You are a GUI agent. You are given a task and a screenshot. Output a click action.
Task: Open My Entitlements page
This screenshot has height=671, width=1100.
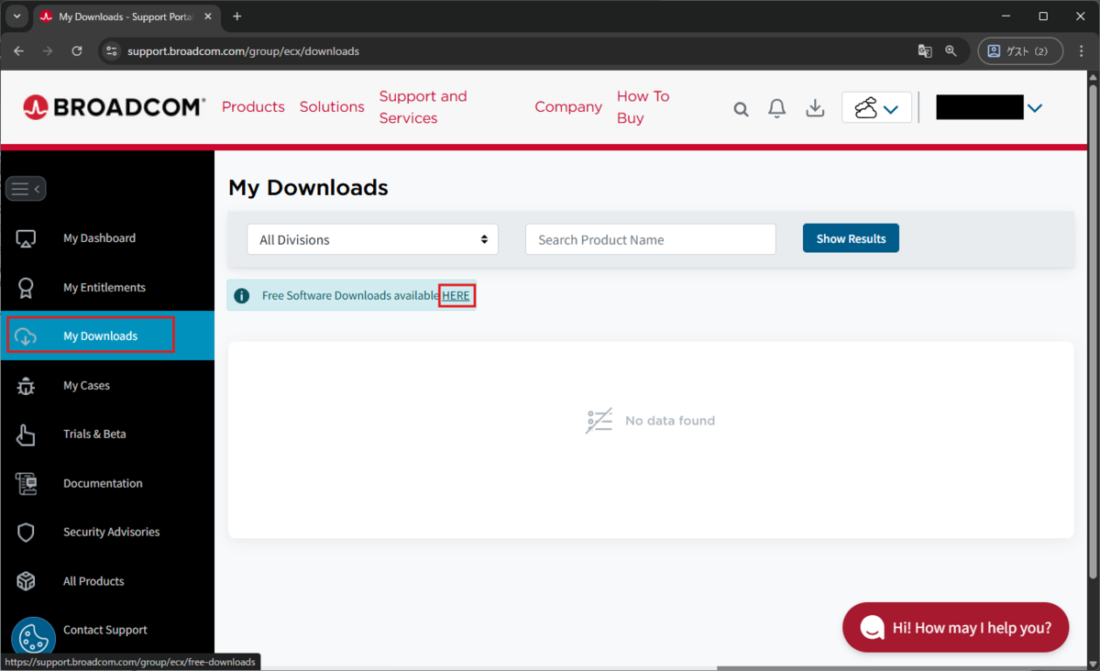point(104,288)
